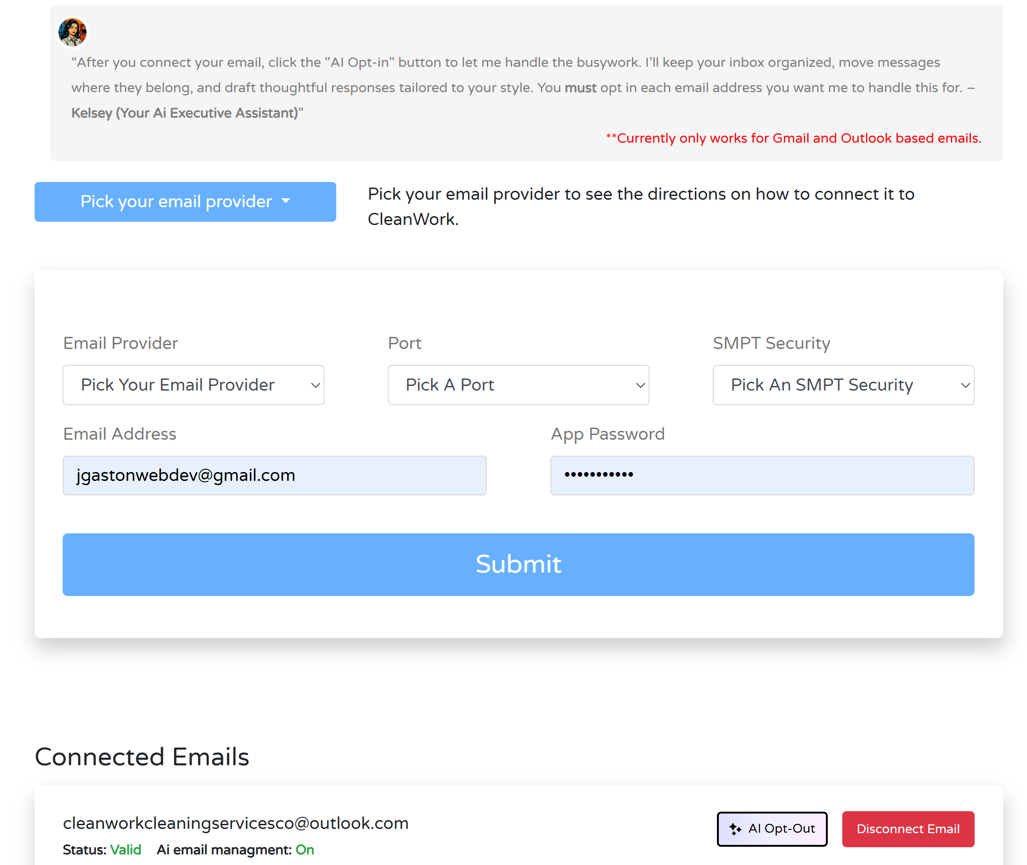
Task: Click the green "On" AI management status
Action: point(304,850)
